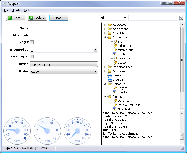Click the tree panel scroll up arrow
187x153 pixels.
[182, 25]
